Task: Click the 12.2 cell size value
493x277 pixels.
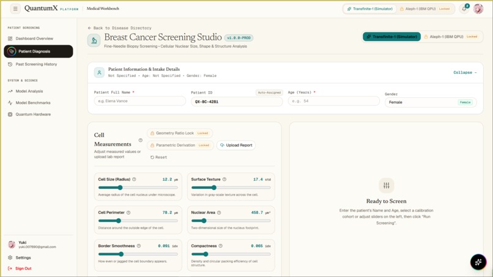Action: pos(167,179)
